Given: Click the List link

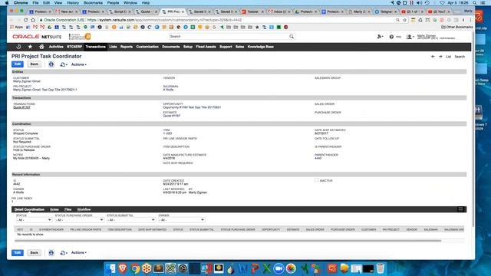Looking at the screenshot, I should pos(448,57).
